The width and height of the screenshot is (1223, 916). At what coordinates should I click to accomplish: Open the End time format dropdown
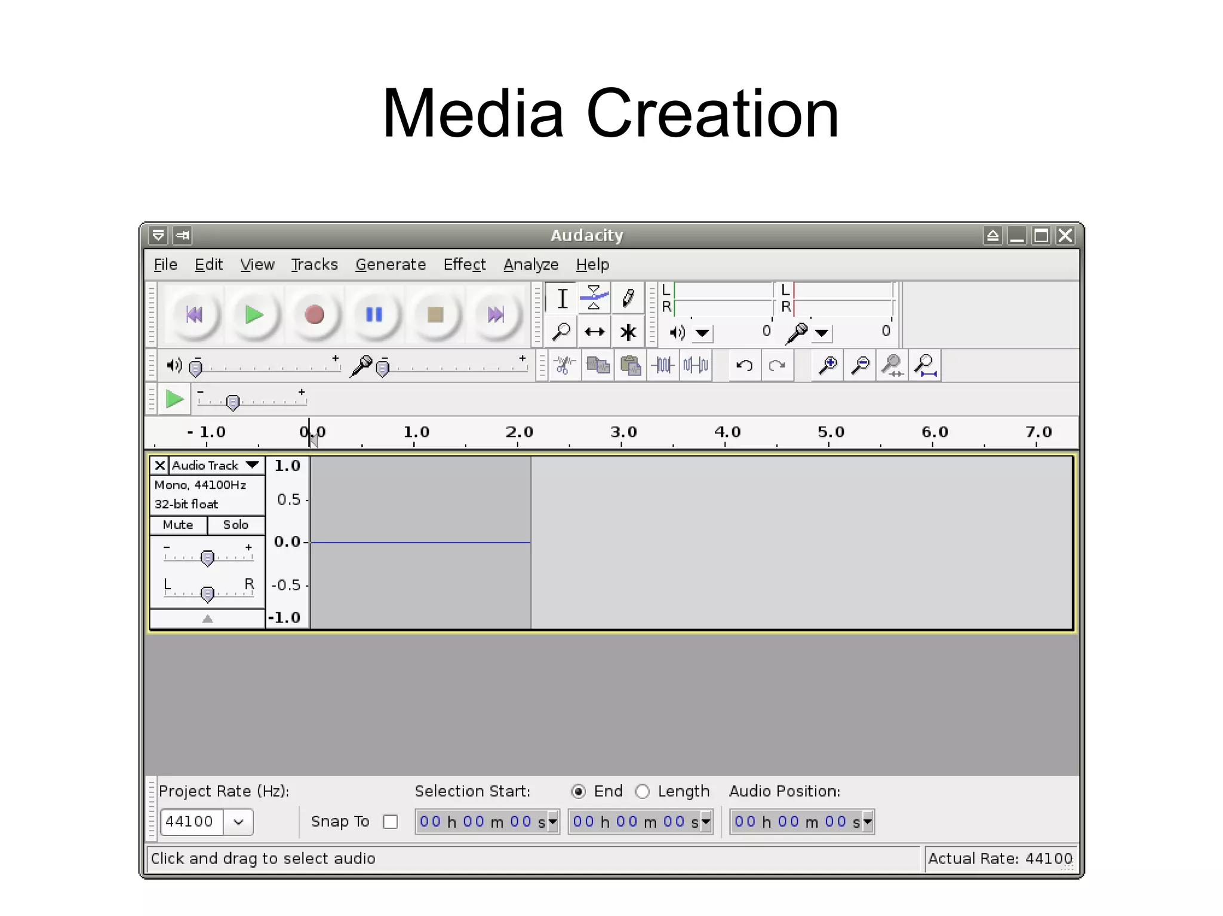coord(706,822)
